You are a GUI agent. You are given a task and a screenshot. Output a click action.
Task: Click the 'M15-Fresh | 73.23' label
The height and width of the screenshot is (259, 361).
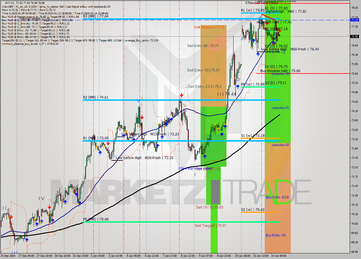(x=164, y=134)
